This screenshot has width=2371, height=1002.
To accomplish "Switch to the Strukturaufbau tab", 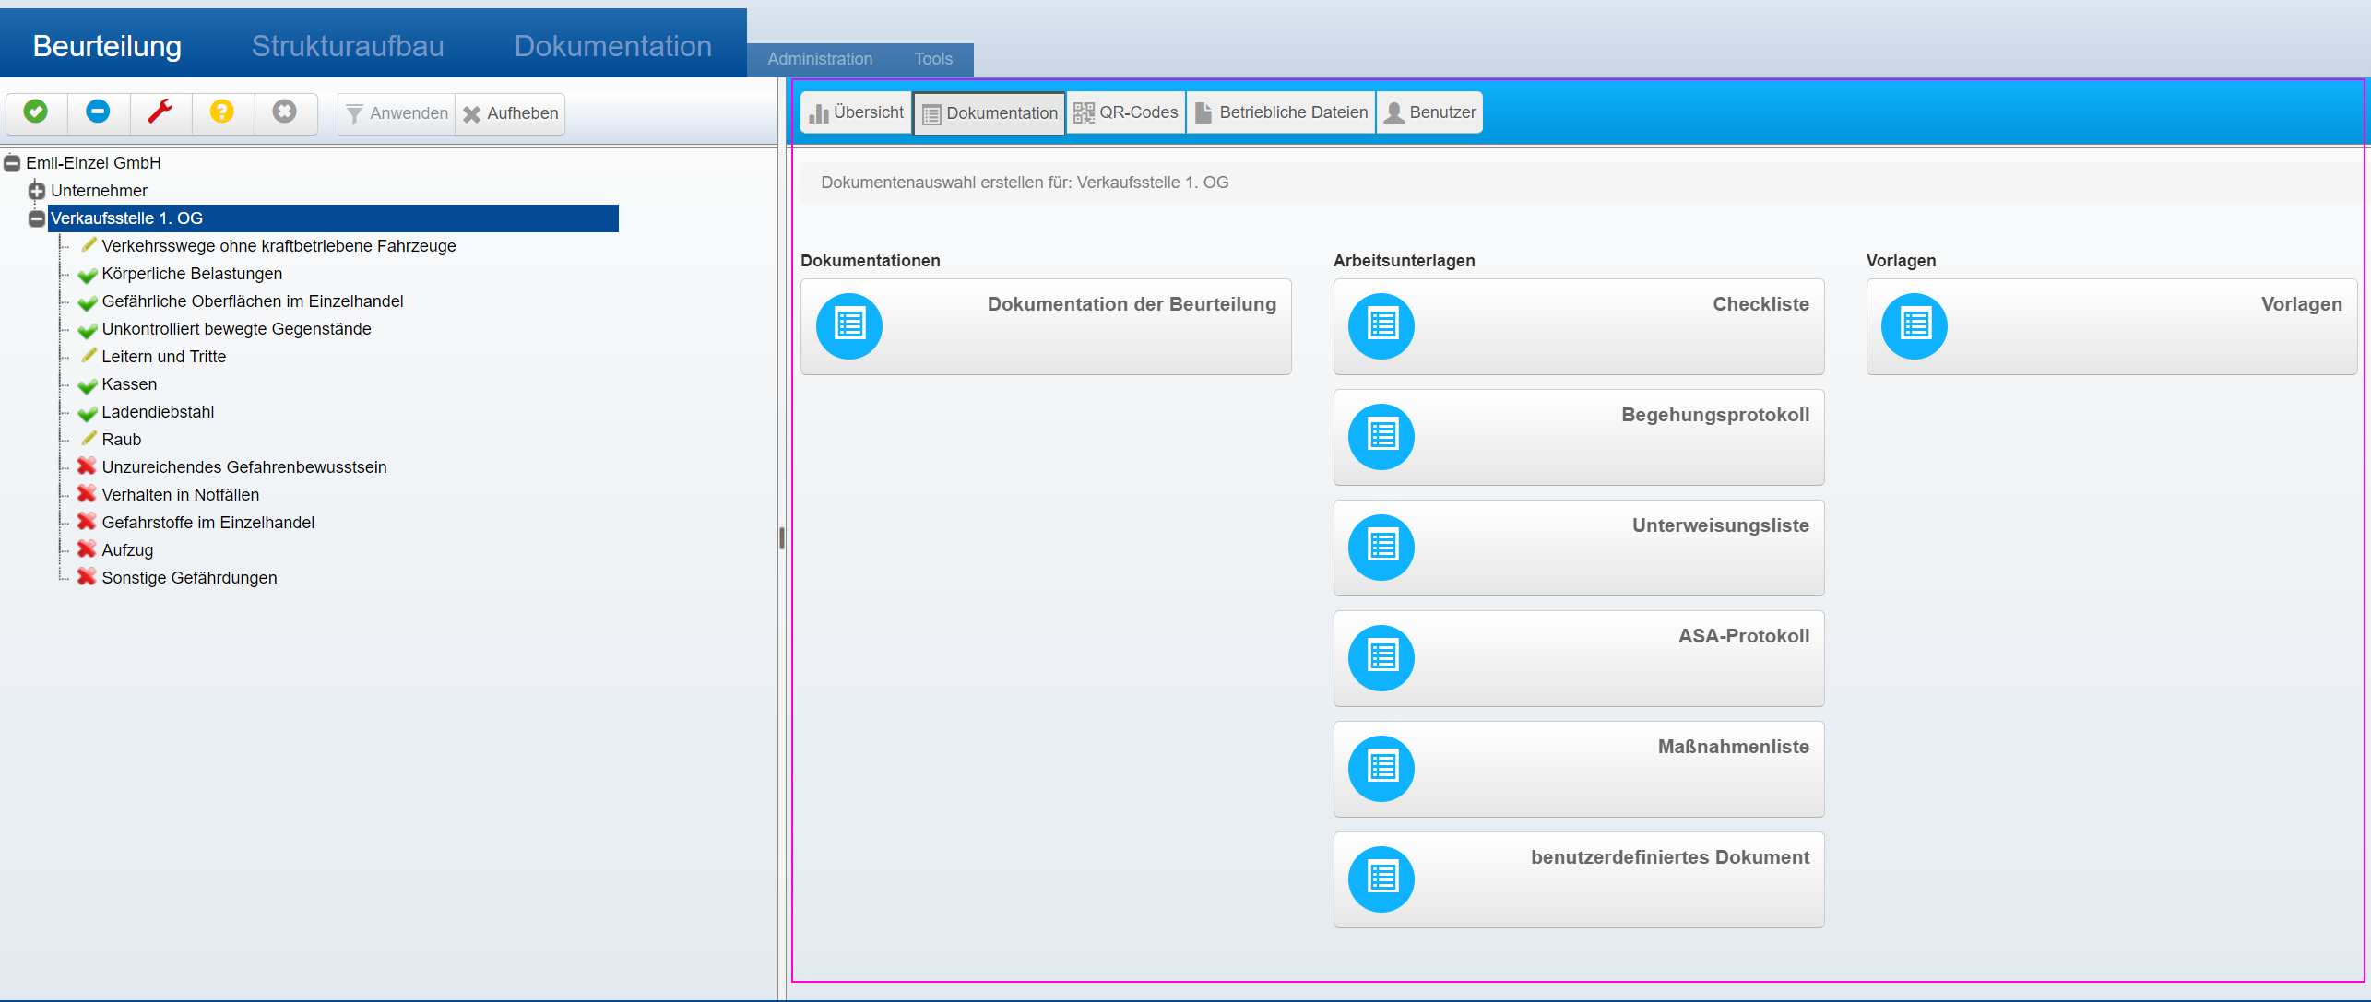I will tap(348, 46).
